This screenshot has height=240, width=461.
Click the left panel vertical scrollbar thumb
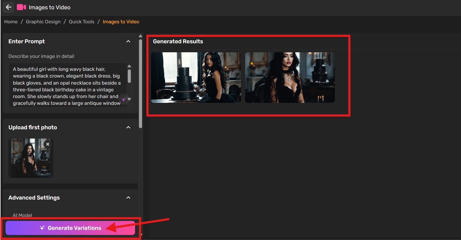tap(140, 83)
